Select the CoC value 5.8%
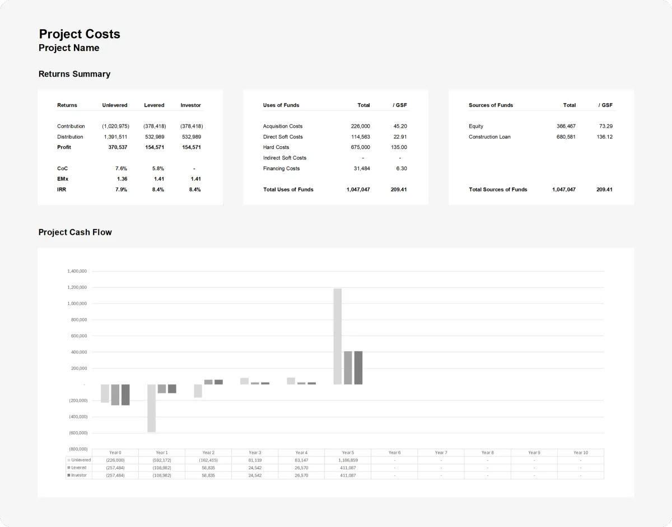This screenshot has height=527, width=672. click(x=158, y=169)
